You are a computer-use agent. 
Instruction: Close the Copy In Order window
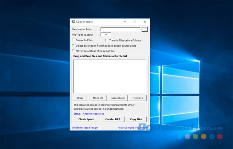click(145, 22)
